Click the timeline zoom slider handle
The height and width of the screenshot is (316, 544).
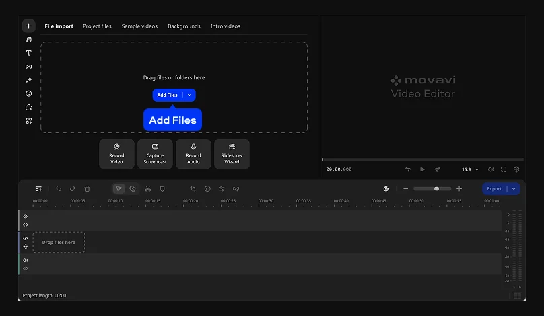[x=437, y=189]
